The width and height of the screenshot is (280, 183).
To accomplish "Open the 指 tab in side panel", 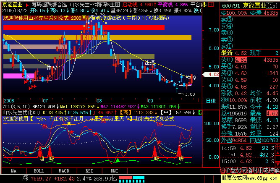I will click(x=249, y=170).
